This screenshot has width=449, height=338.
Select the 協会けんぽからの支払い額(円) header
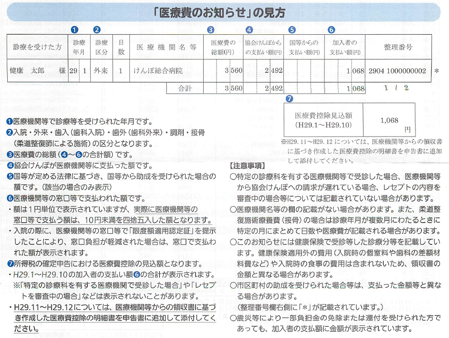[263, 47]
